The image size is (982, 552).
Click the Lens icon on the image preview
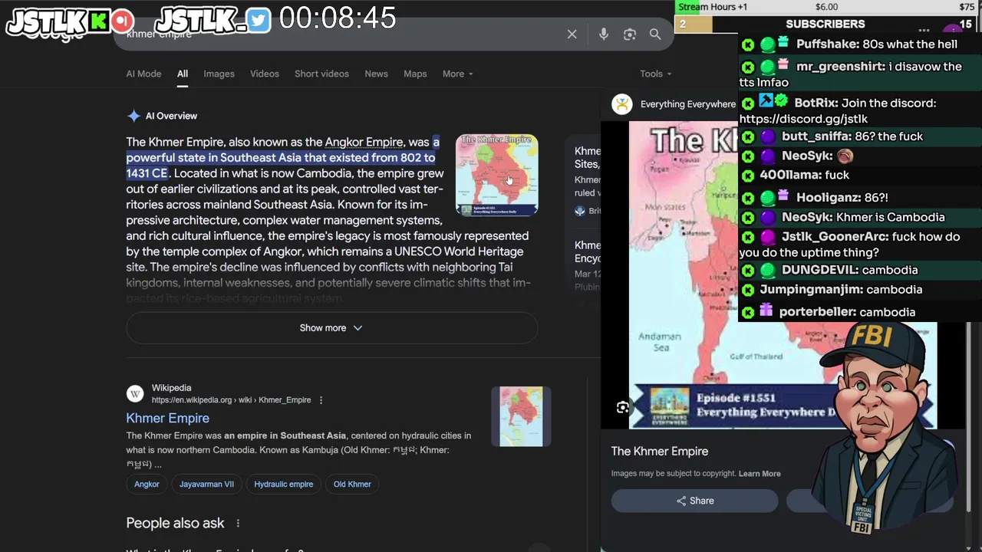pyautogui.click(x=622, y=408)
